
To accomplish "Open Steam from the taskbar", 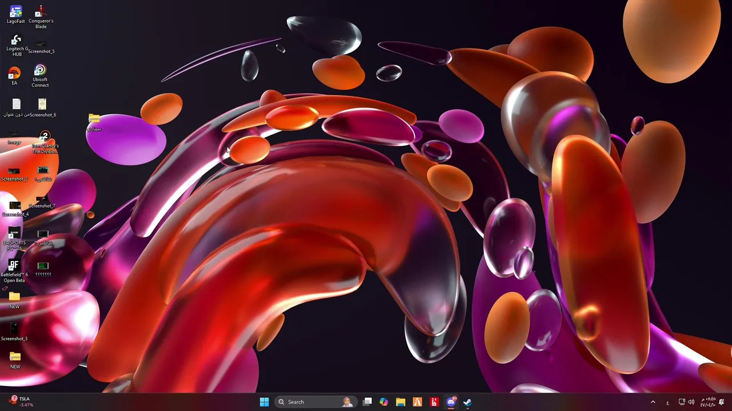I will (x=467, y=402).
